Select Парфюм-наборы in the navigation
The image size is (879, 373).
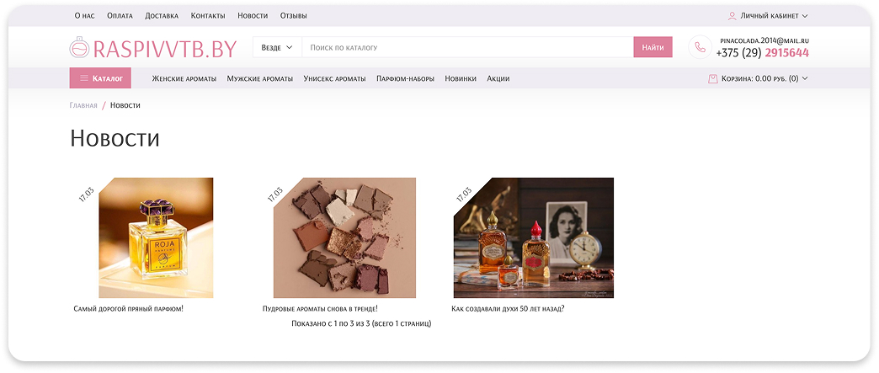pos(405,78)
